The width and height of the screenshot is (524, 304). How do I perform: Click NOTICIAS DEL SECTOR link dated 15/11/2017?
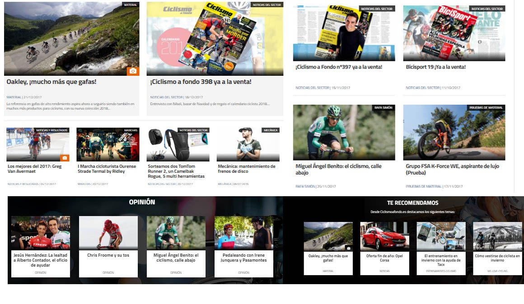coord(312,88)
